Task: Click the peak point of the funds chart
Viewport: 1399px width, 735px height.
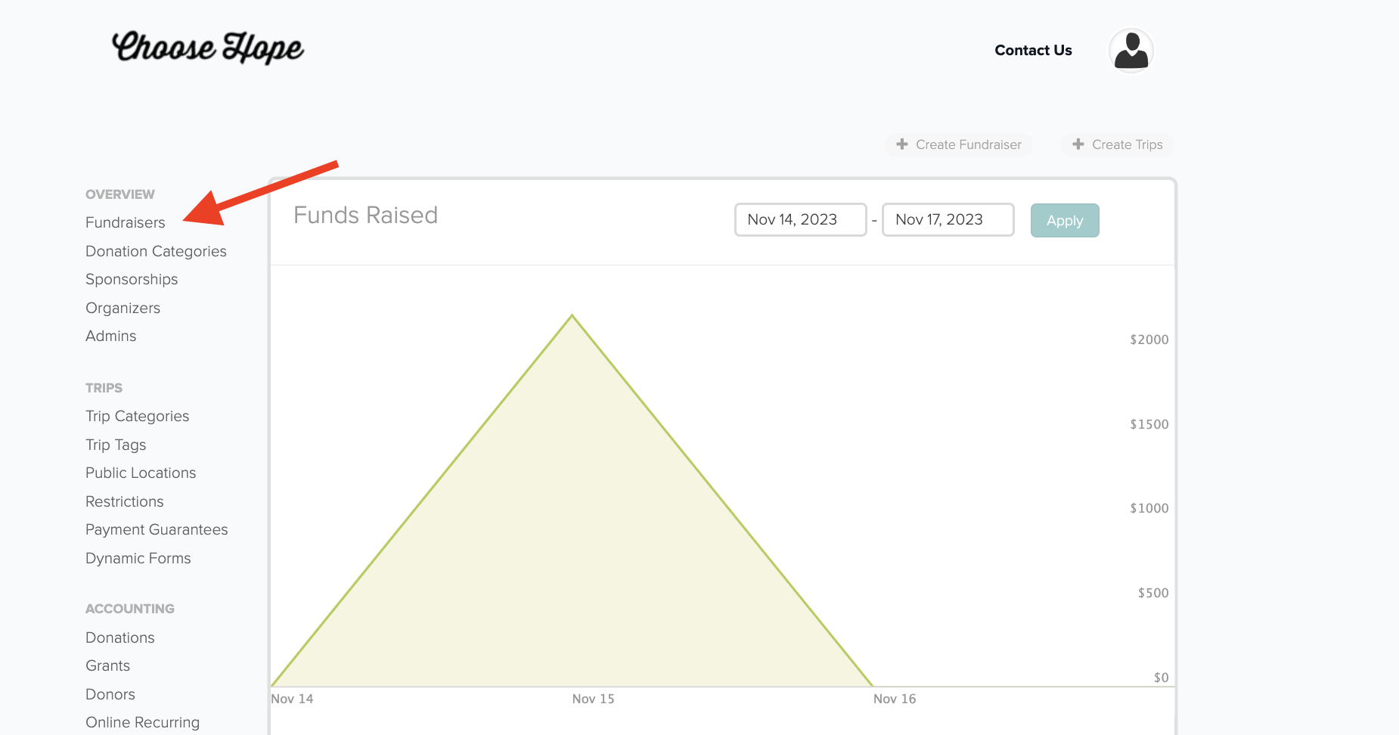Action: (572, 315)
